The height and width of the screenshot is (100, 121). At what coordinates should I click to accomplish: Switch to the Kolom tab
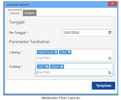coord(30,13)
